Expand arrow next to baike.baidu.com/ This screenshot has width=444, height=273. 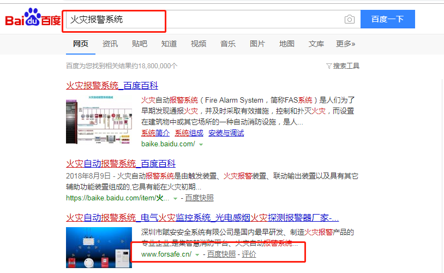[x=201, y=145]
